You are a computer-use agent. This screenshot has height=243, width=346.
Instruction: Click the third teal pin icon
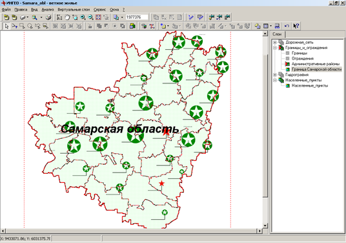(227, 17)
